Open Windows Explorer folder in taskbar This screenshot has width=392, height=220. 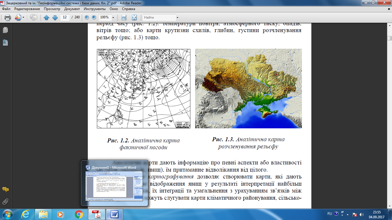coord(43,214)
